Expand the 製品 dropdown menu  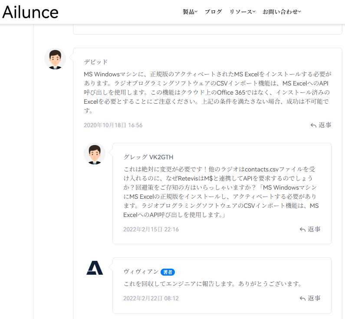pyautogui.click(x=190, y=12)
